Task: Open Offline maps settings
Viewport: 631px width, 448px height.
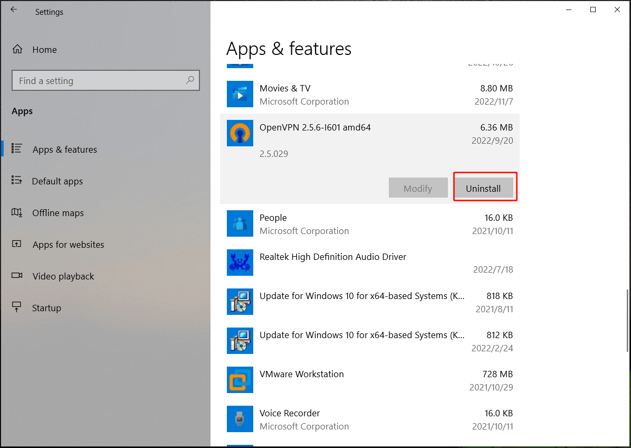Action: point(58,213)
